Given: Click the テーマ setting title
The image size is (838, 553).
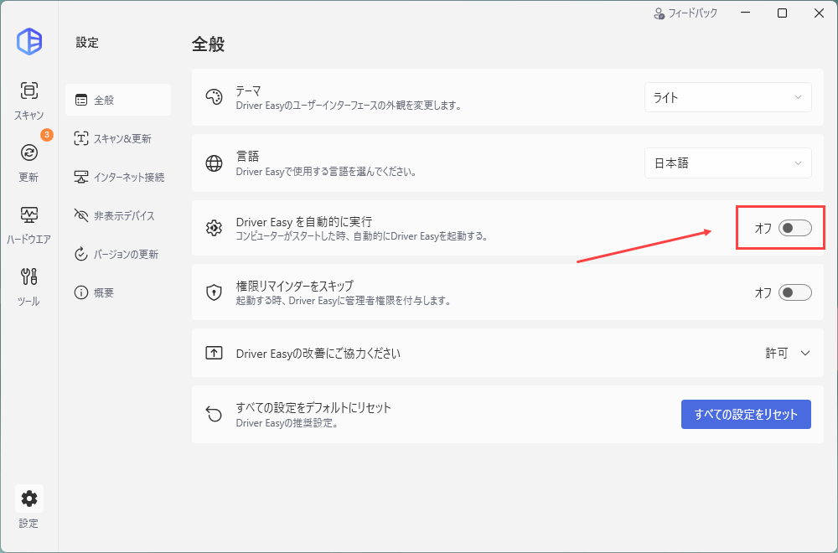Looking at the screenshot, I should point(249,90).
